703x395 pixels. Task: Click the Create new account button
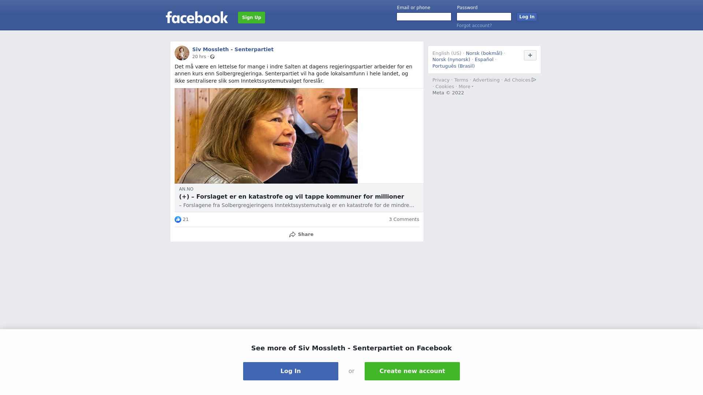[412, 371]
